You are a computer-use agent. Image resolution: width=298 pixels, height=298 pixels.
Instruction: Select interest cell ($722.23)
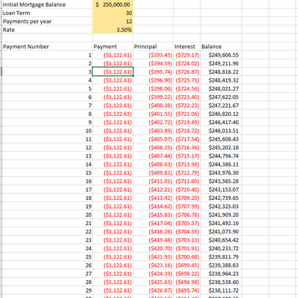pyautogui.click(x=187, y=106)
